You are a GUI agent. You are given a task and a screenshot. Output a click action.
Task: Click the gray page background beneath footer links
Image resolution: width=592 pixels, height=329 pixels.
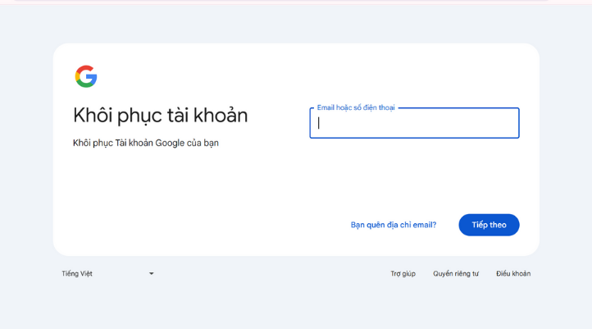click(295, 308)
